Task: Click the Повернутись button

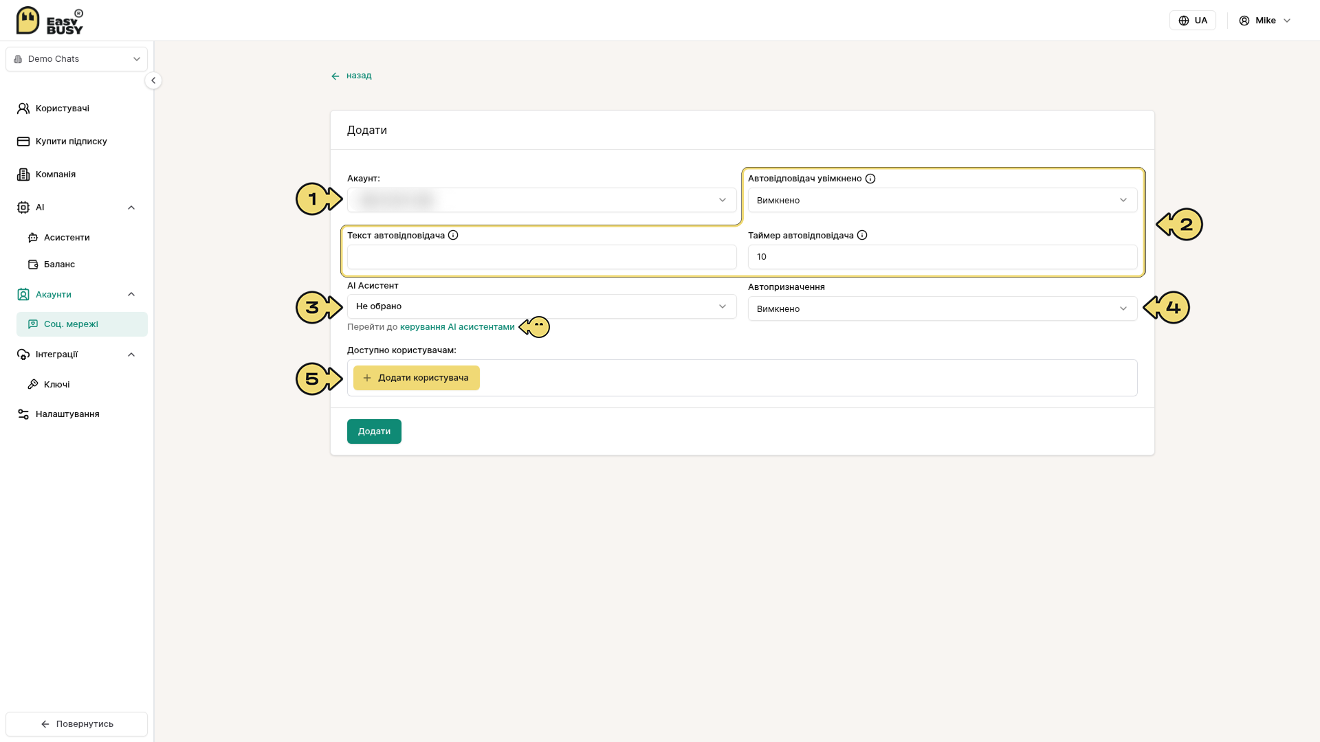Action: click(77, 724)
